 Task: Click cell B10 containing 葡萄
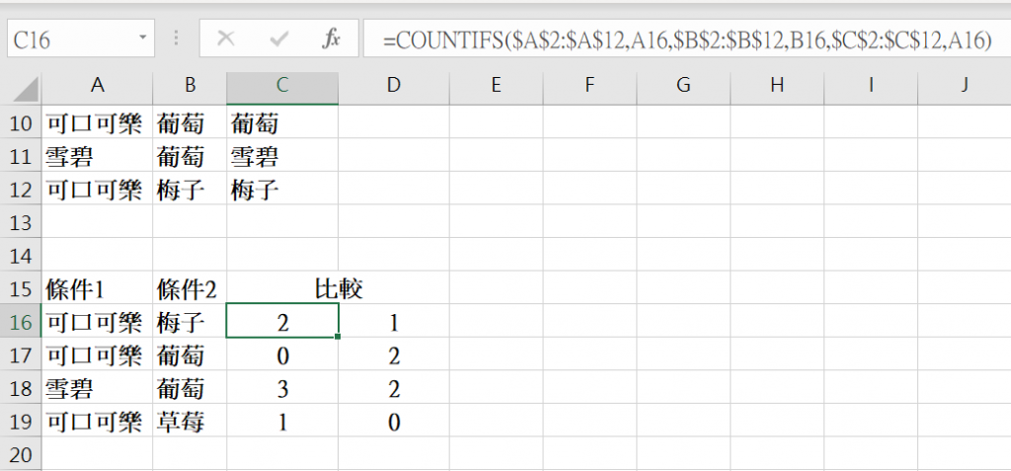[190, 121]
